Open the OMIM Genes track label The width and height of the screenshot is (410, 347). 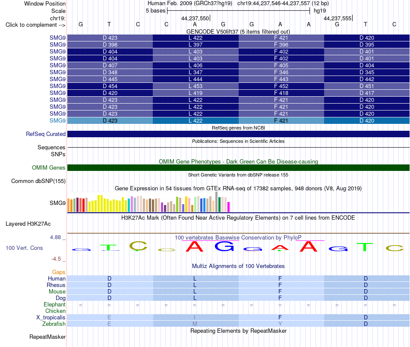click(x=48, y=167)
